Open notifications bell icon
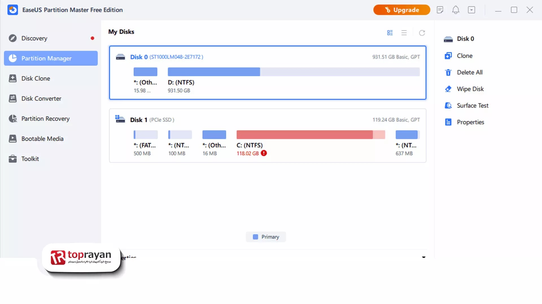 point(456,10)
